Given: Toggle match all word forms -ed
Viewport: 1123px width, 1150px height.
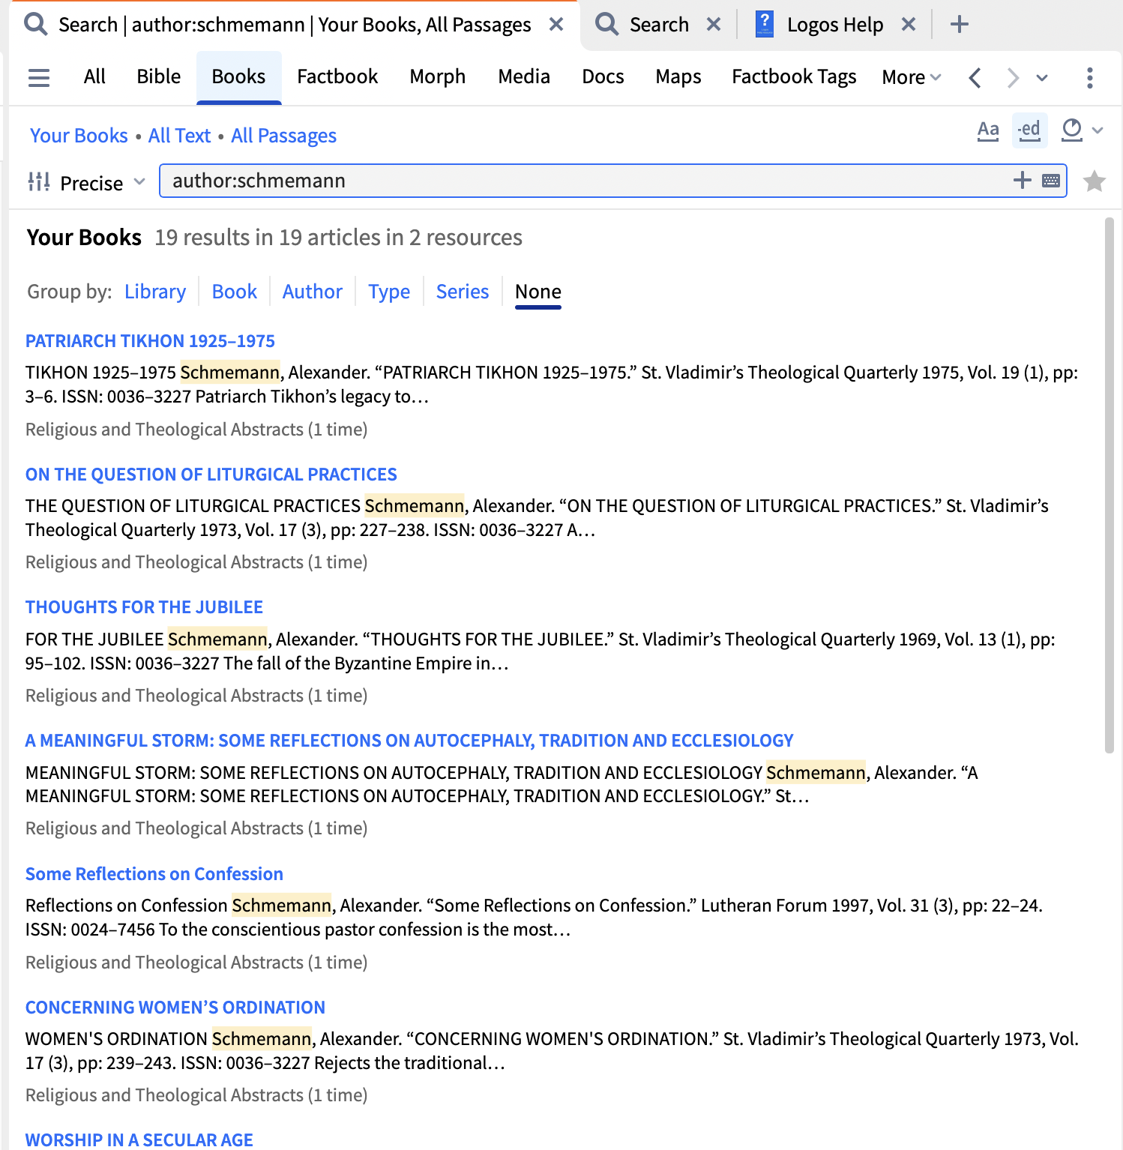Looking at the screenshot, I should tap(1029, 130).
